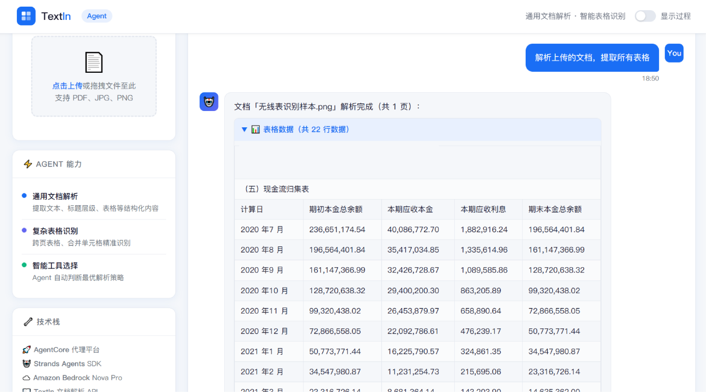Toggle the 显示过程 switch

point(645,16)
